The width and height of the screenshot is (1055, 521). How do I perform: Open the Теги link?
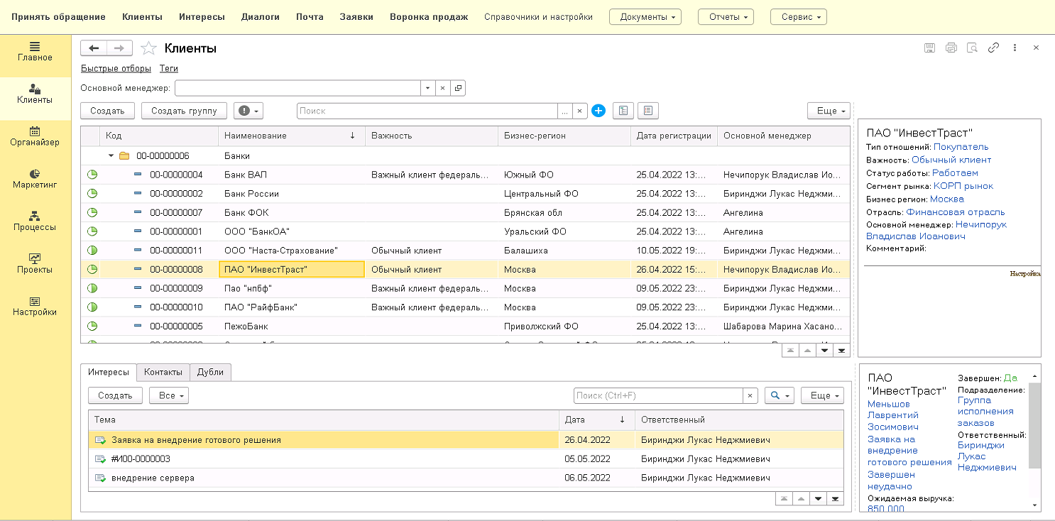pyautogui.click(x=169, y=68)
